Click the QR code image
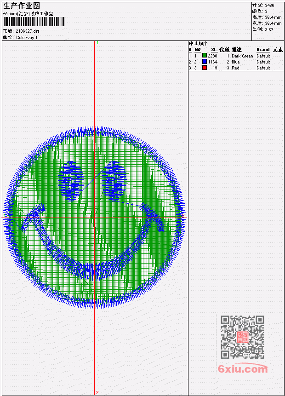Viewport: 285px width, 396px height. (242, 337)
